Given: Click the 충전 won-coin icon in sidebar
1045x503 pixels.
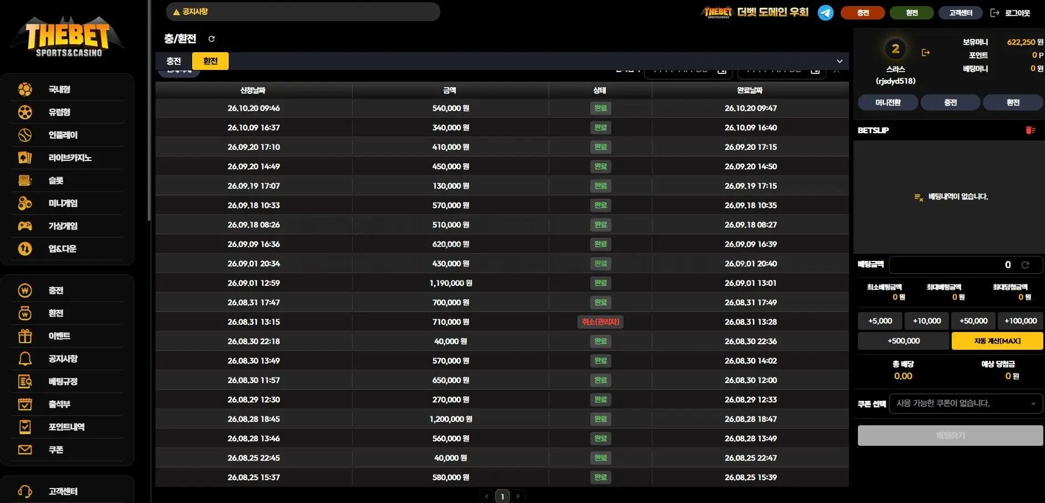Looking at the screenshot, I should (25, 290).
